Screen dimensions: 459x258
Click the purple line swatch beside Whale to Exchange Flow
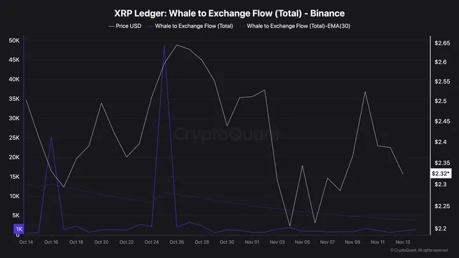(150, 26)
